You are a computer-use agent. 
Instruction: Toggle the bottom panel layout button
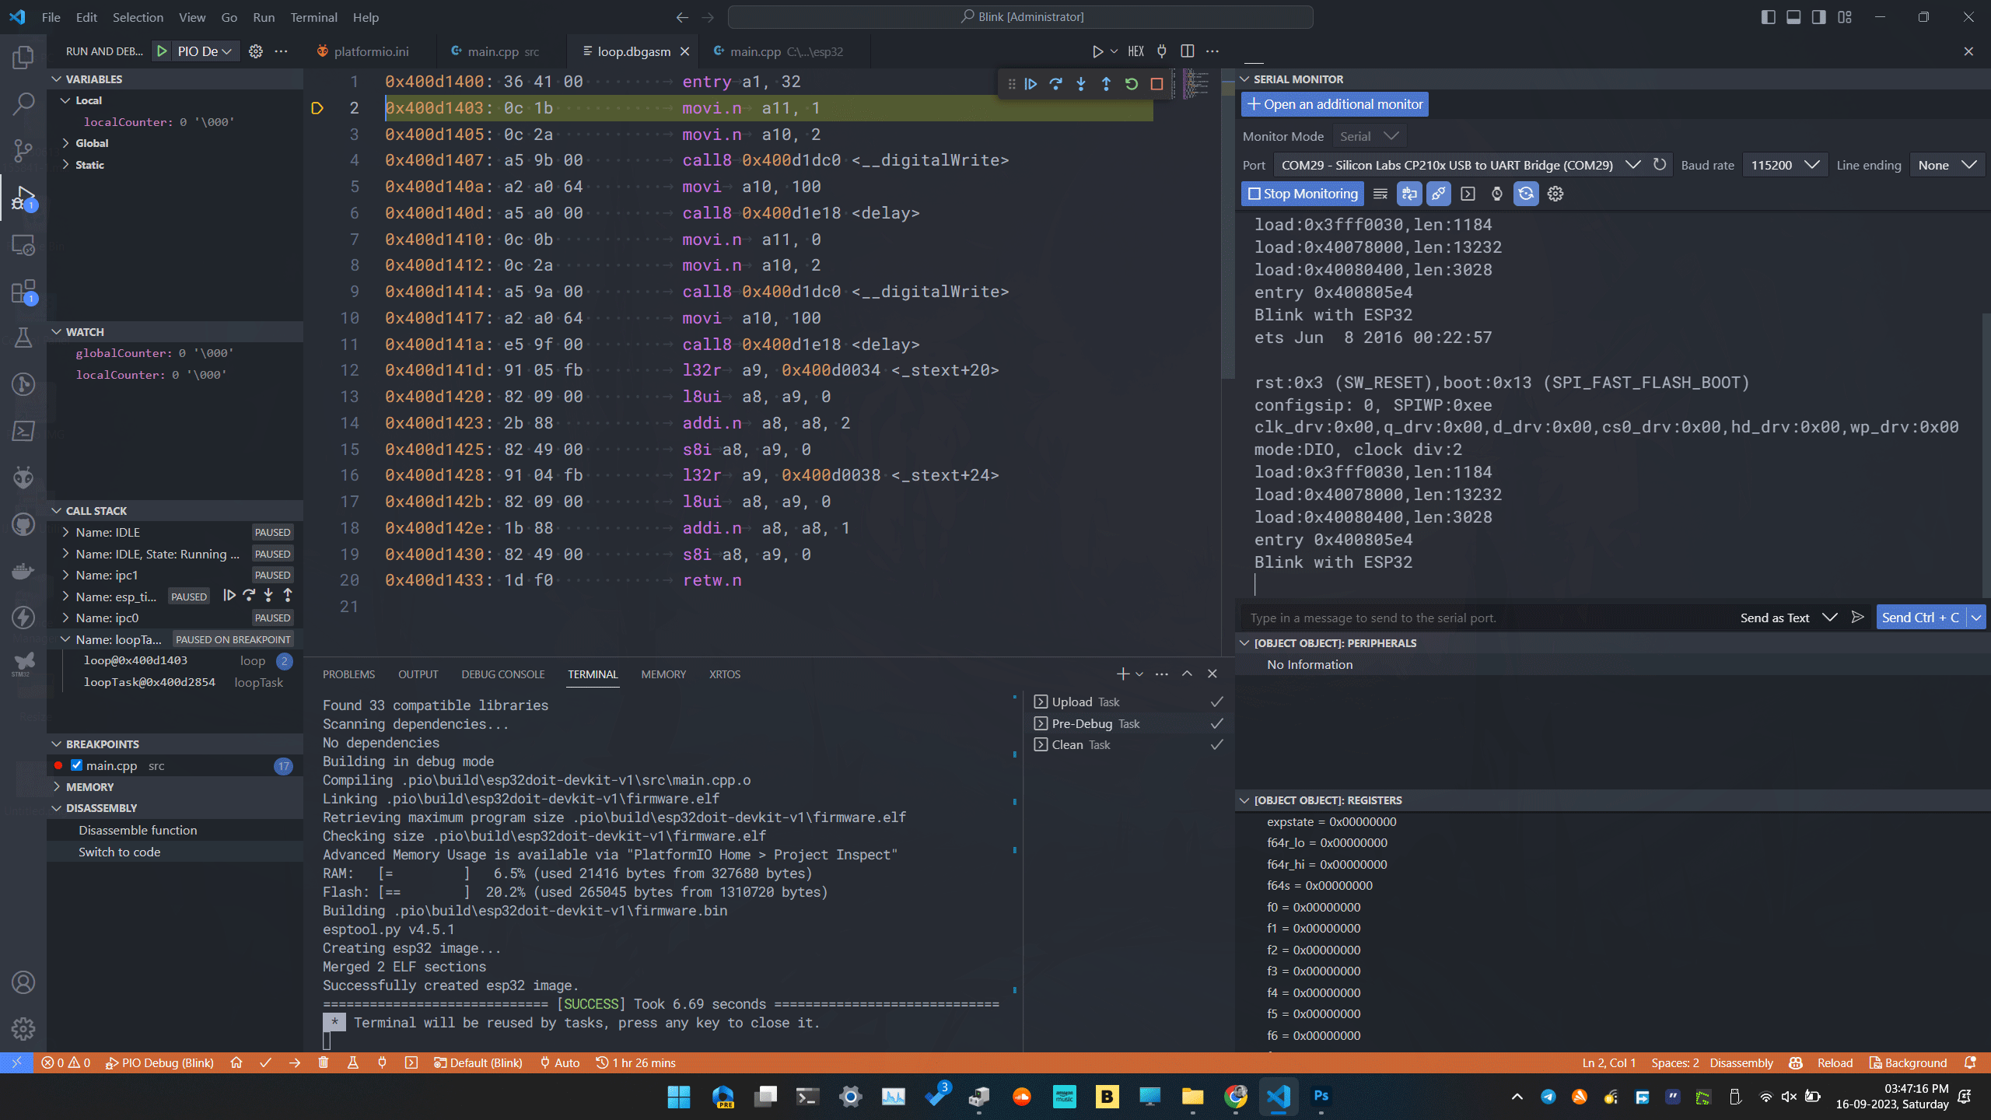1793,17
